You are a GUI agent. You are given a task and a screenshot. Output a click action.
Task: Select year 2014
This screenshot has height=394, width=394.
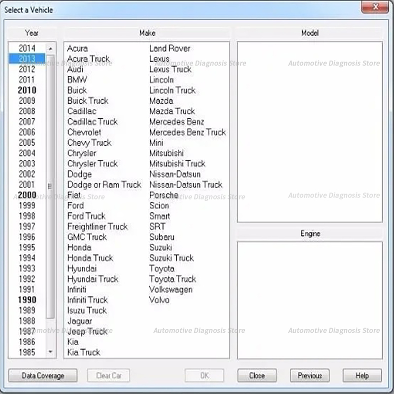click(27, 48)
